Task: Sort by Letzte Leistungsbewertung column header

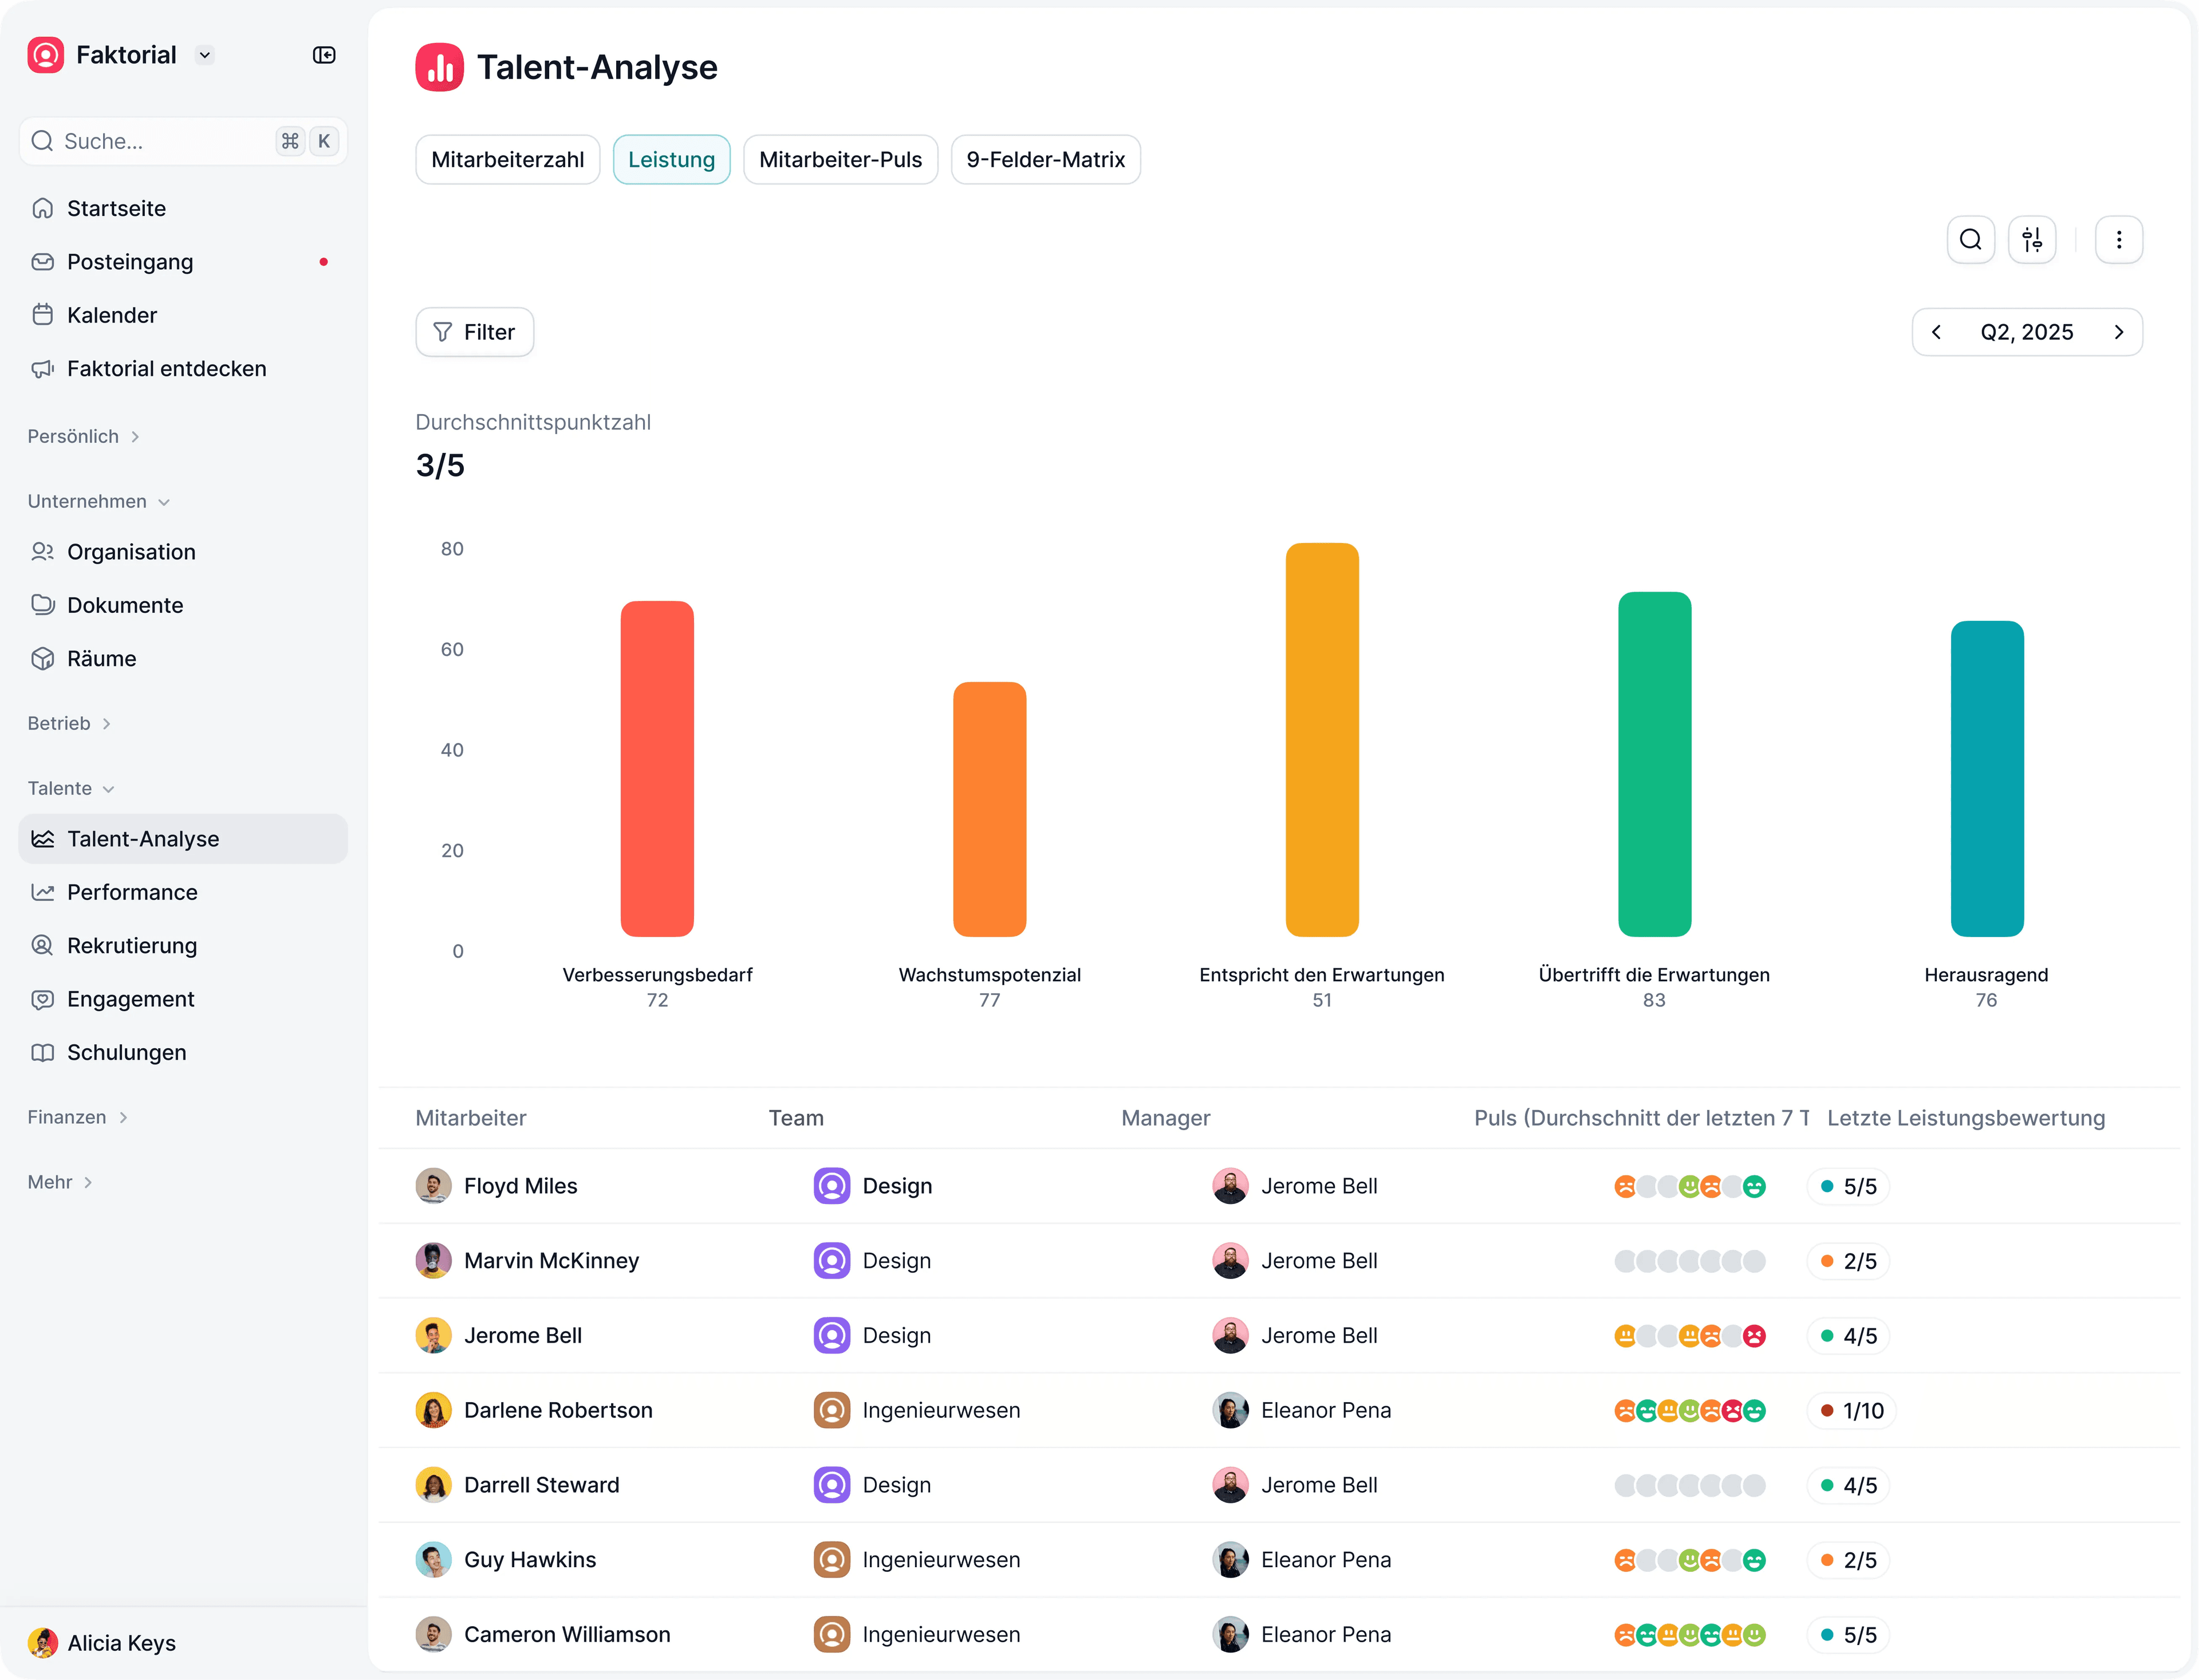Action: pos(1965,1118)
